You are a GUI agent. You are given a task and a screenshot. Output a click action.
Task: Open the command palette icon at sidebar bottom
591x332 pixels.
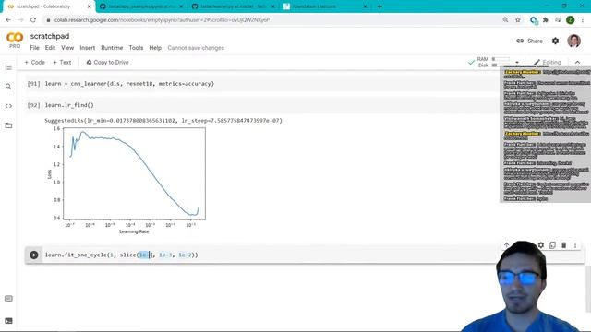[8, 299]
